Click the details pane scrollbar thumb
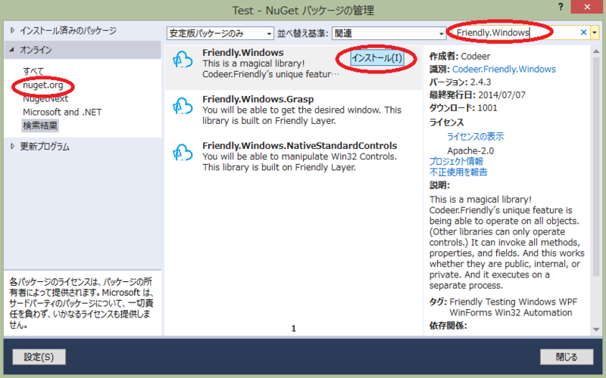This screenshot has height=378, width=606. click(596, 166)
